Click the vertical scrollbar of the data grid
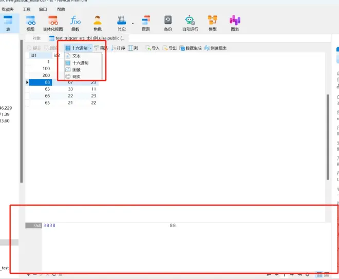339x279 pixels. pos(328,137)
